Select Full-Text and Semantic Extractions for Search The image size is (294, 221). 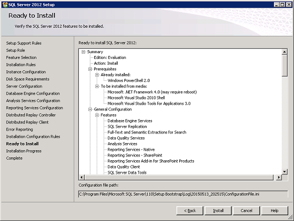pos(147,132)
